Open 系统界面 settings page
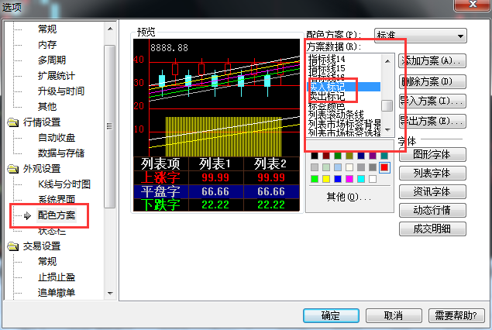The height and width of the screenshot is (330, 492). tap(57, 200)
